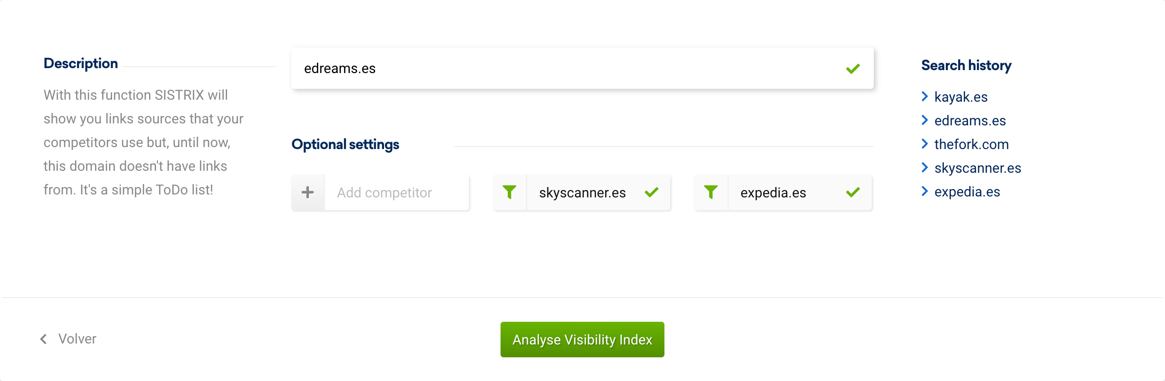Open expedia.es from Search history
Viewport: 1165px width, 381px height.
pyautogui.click(x=967, y=191)
